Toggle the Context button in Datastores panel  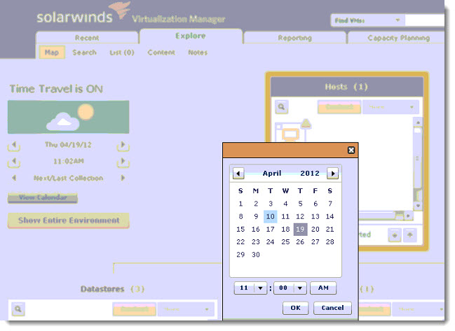pyautogui.click(x=135, y=309)
